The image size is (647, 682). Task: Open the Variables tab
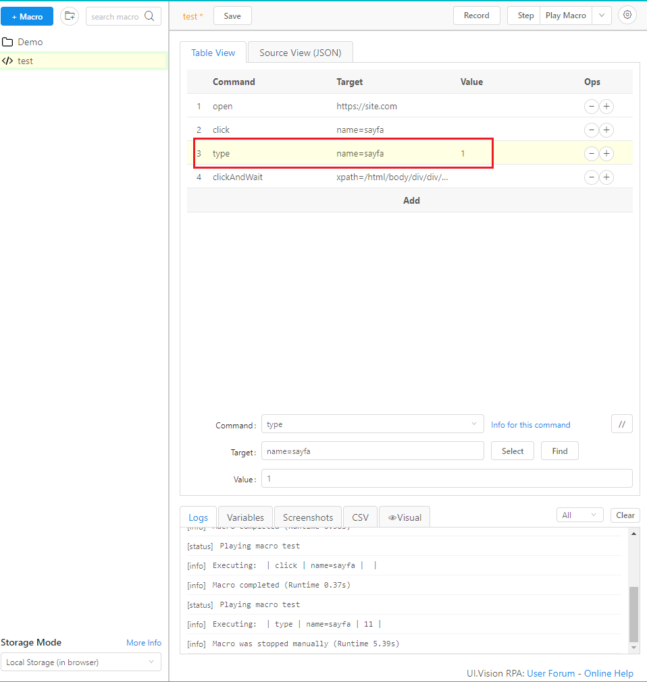click(x=245, y=517)
